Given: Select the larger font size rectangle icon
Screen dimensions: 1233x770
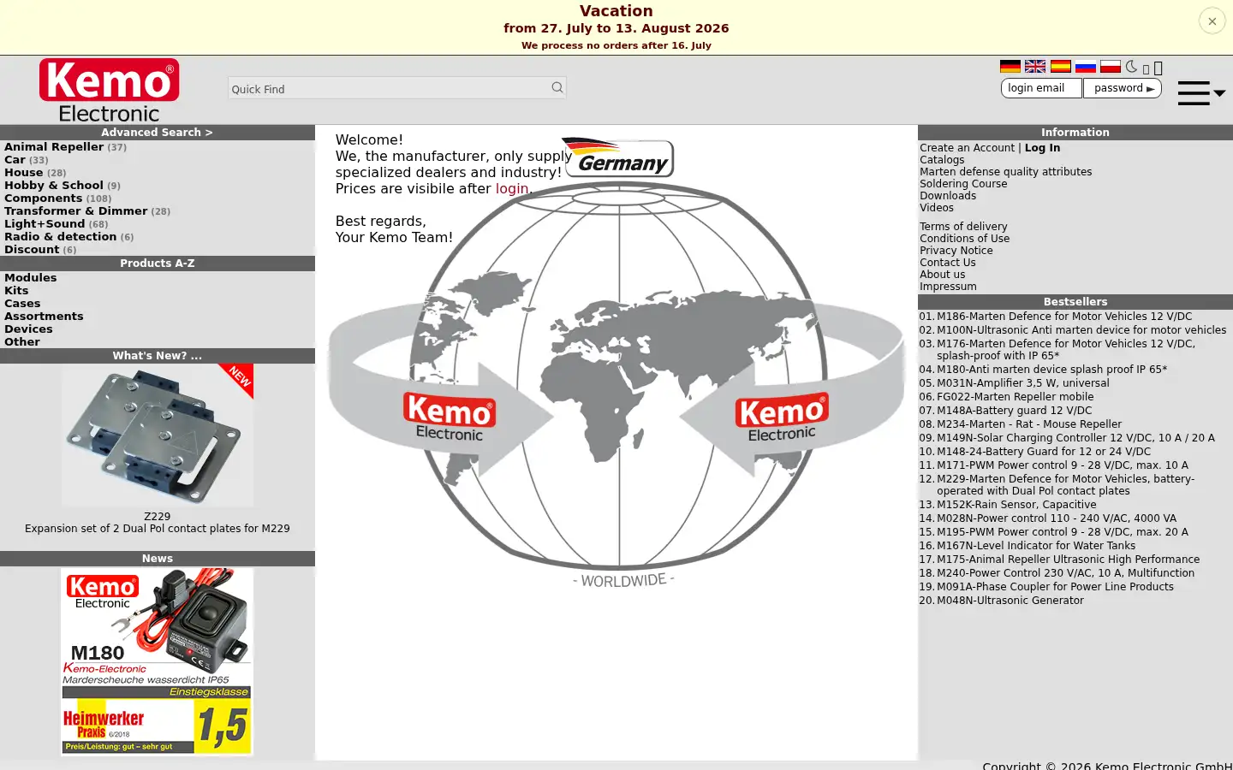Looking at the screenshot, I should coord(1158,68).
